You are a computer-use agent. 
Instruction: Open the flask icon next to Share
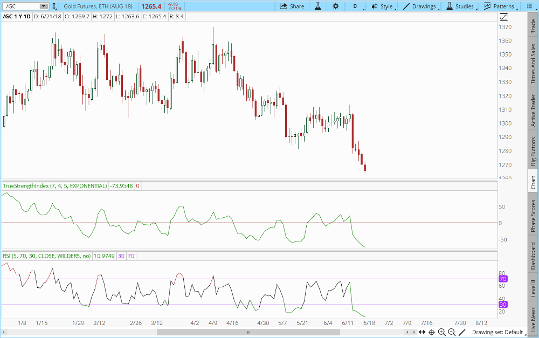[318, 6]
